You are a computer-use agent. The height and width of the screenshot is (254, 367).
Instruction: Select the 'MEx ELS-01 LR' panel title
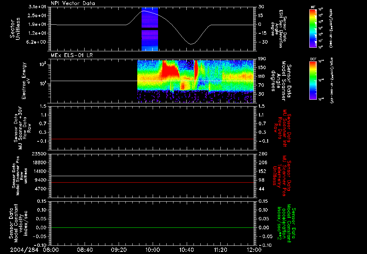point(72,55)
